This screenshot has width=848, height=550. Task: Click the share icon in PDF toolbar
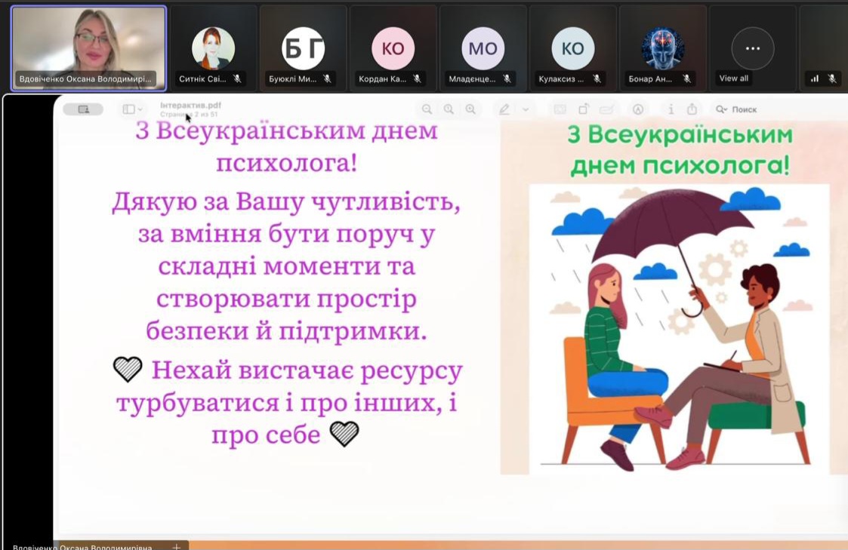692,109
